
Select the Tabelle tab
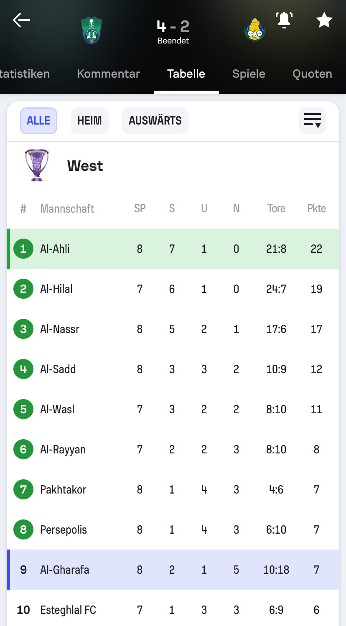click(186, 74)
